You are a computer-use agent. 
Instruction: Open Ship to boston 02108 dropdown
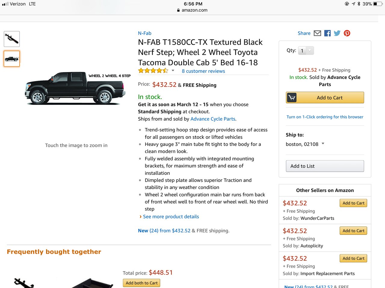[305, 144]
